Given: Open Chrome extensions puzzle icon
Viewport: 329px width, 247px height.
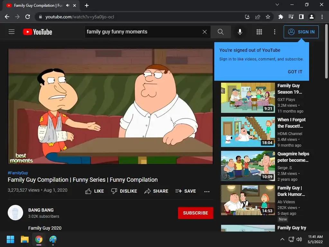Looking at the screenshot, I should click(x=280, y=17).
